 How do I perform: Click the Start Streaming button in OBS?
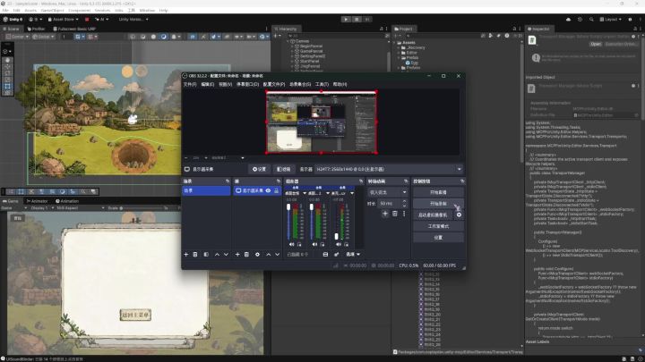[438, 192]
